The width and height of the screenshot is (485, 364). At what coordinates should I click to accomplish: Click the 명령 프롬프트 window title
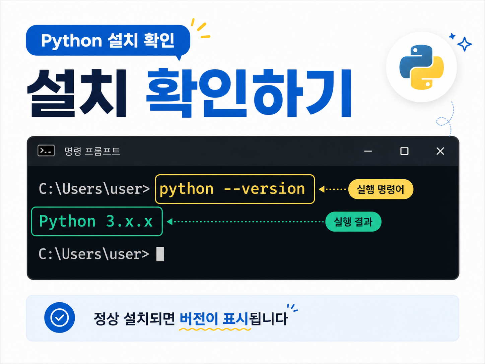[92, 151]
